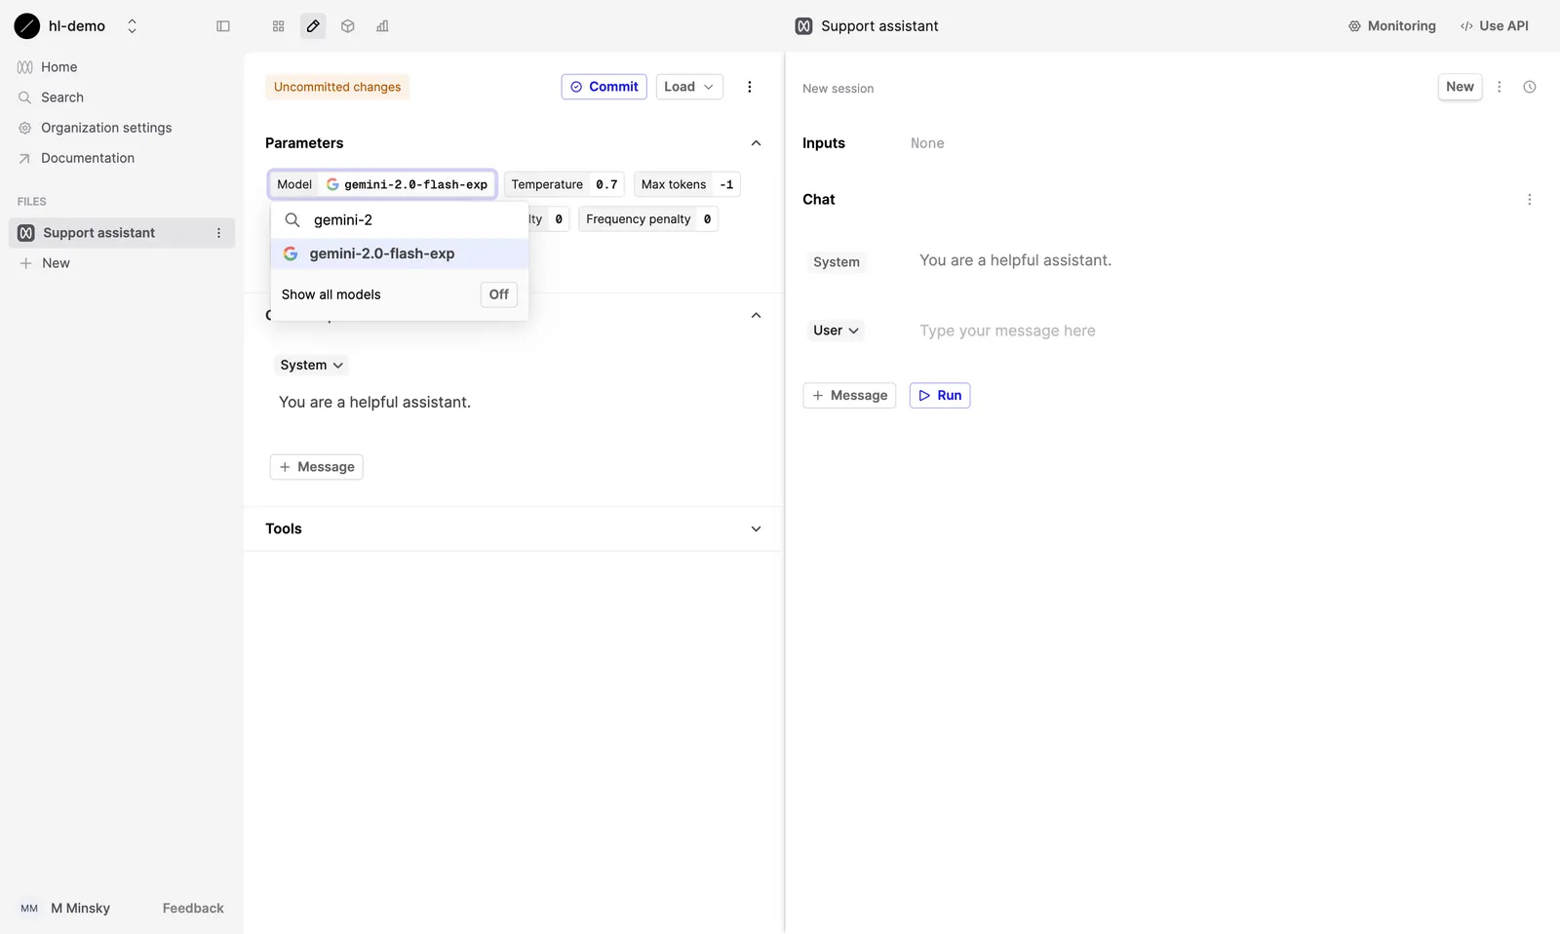Select gemini-2.0-flash-exp from model list
Screen dimensions: 1560x934
(x=400, y=253)
